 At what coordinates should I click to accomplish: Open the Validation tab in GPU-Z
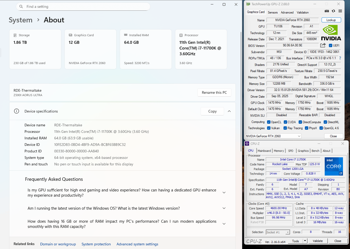pos(303,13)
